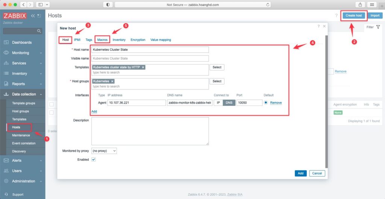Click the Users icon in sidebar
Image resolution: width=385 pixels, height=199 pixels.
[x=6, y=171]
